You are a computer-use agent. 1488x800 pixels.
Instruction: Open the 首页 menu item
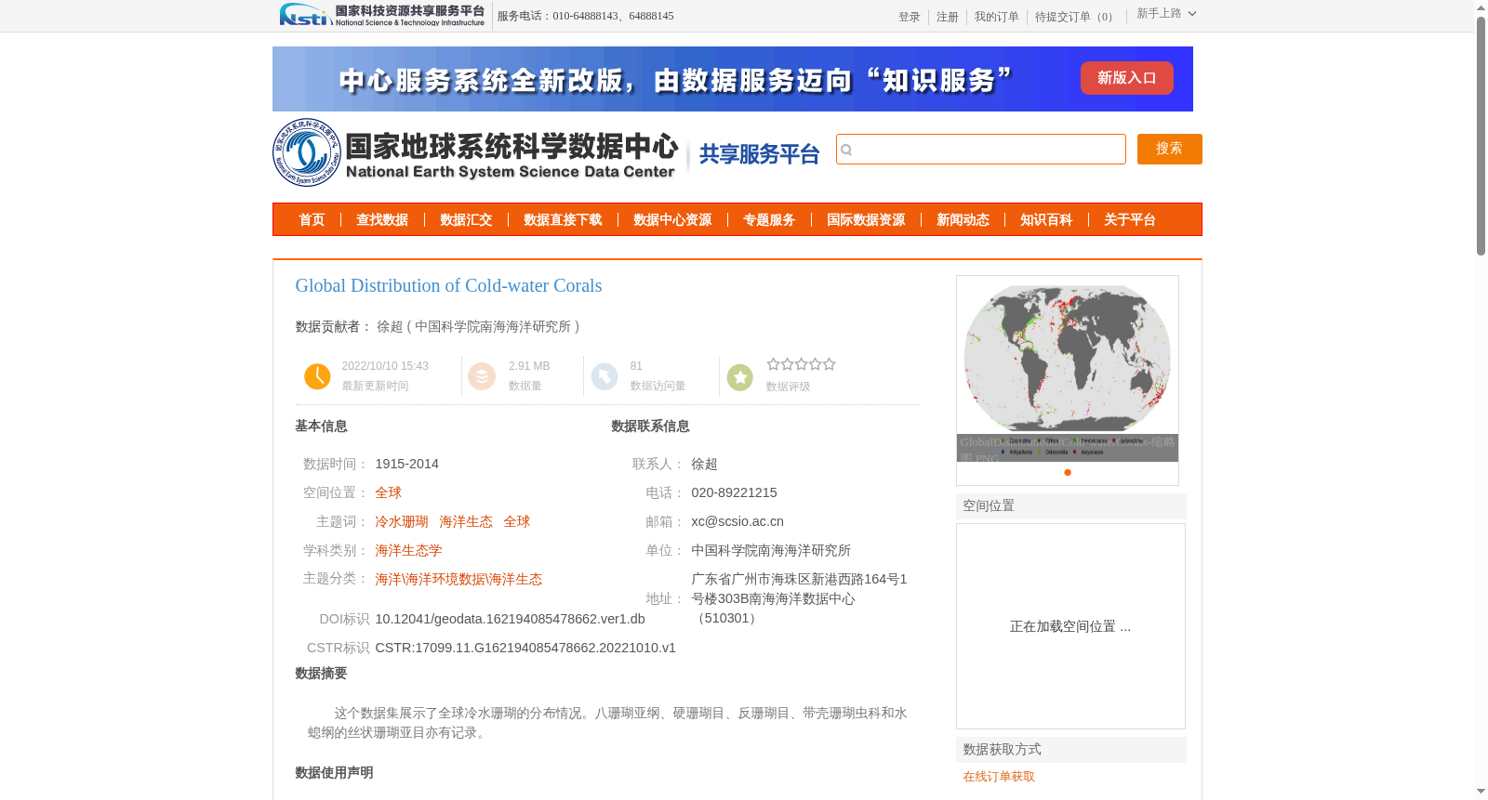coord(312,220)
